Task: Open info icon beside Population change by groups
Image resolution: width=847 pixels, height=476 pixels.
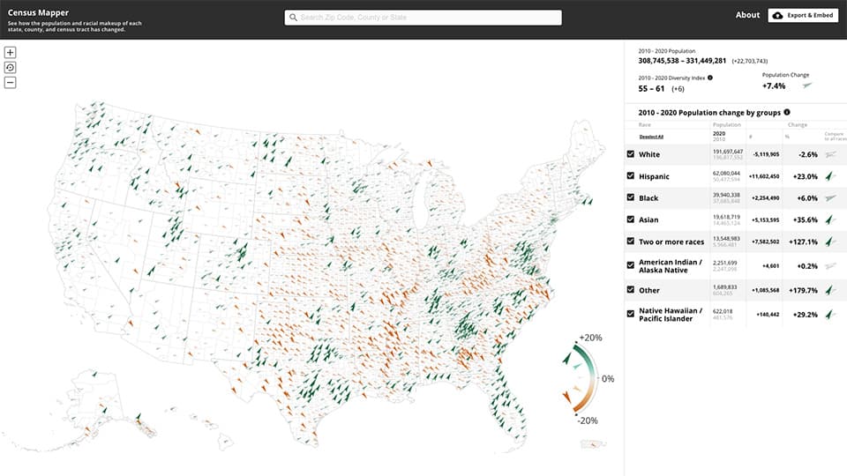Action: pyautogui.click(x=787, y=113)
